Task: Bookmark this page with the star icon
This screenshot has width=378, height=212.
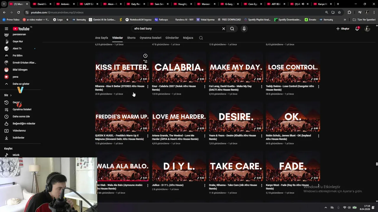Action: coord(339,12)
